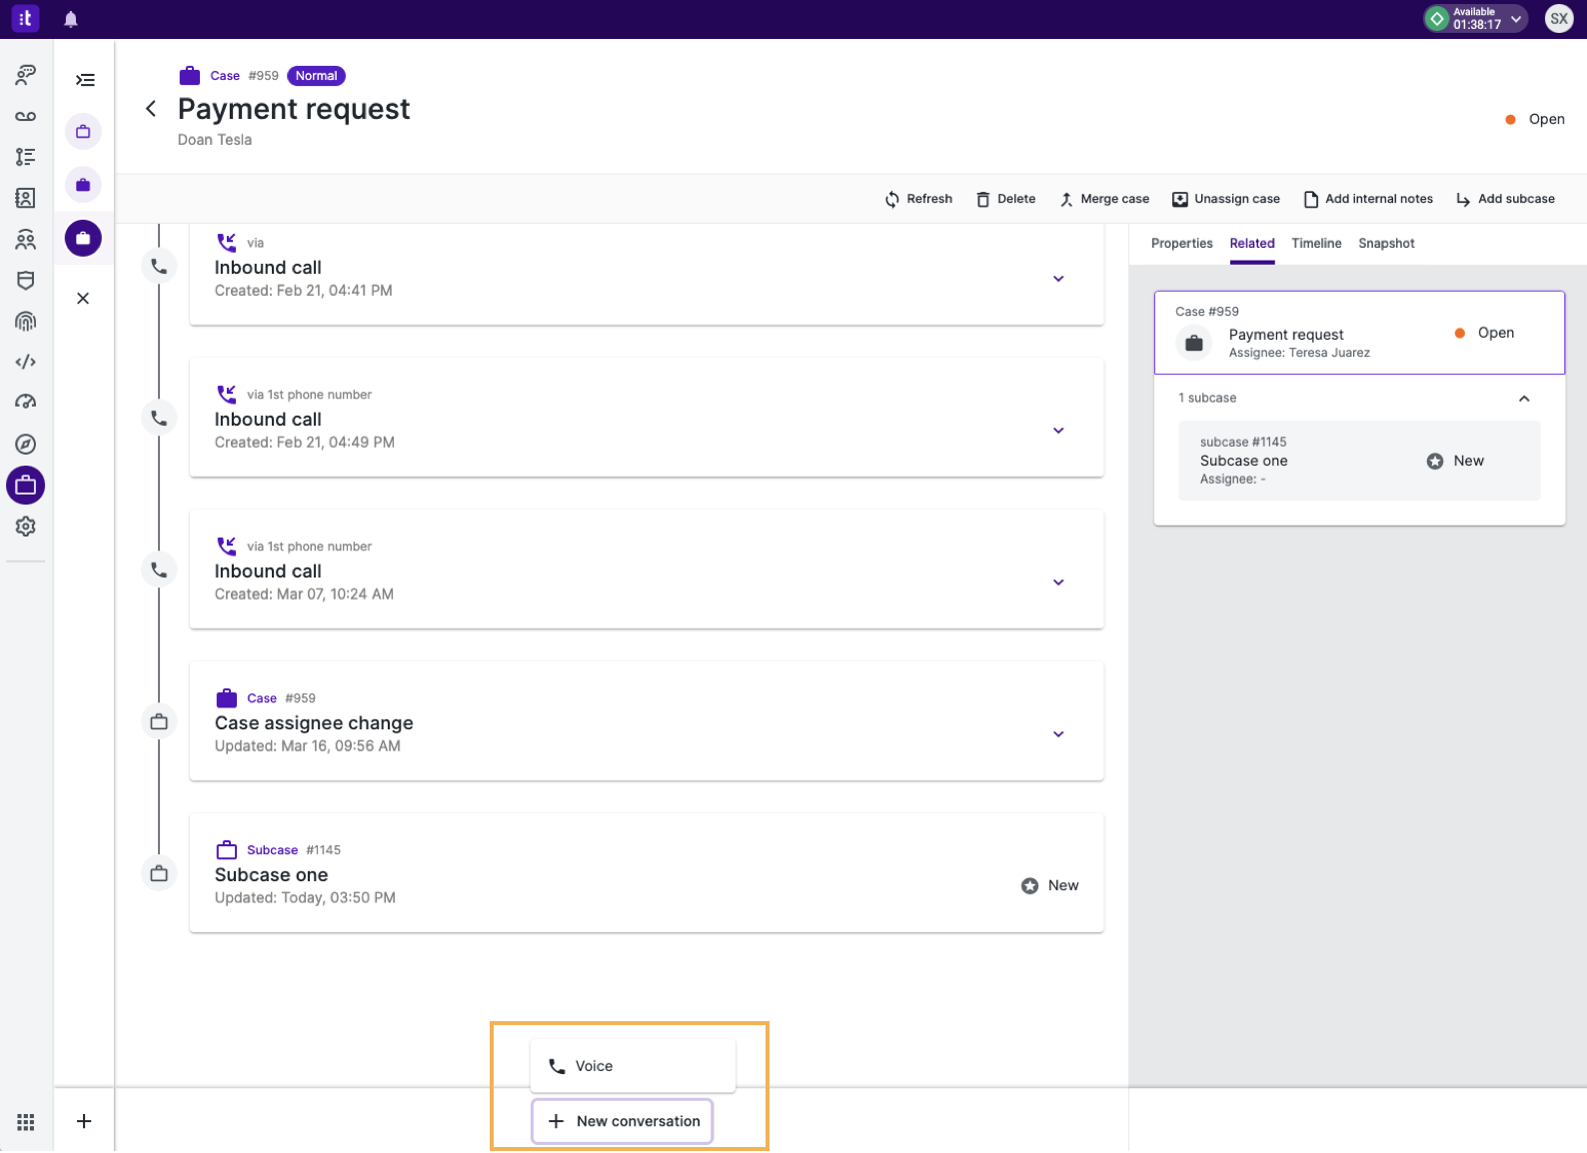Choose Voice from the new conversation menu
1587x1153 pixels.
tap(633, 1066)
